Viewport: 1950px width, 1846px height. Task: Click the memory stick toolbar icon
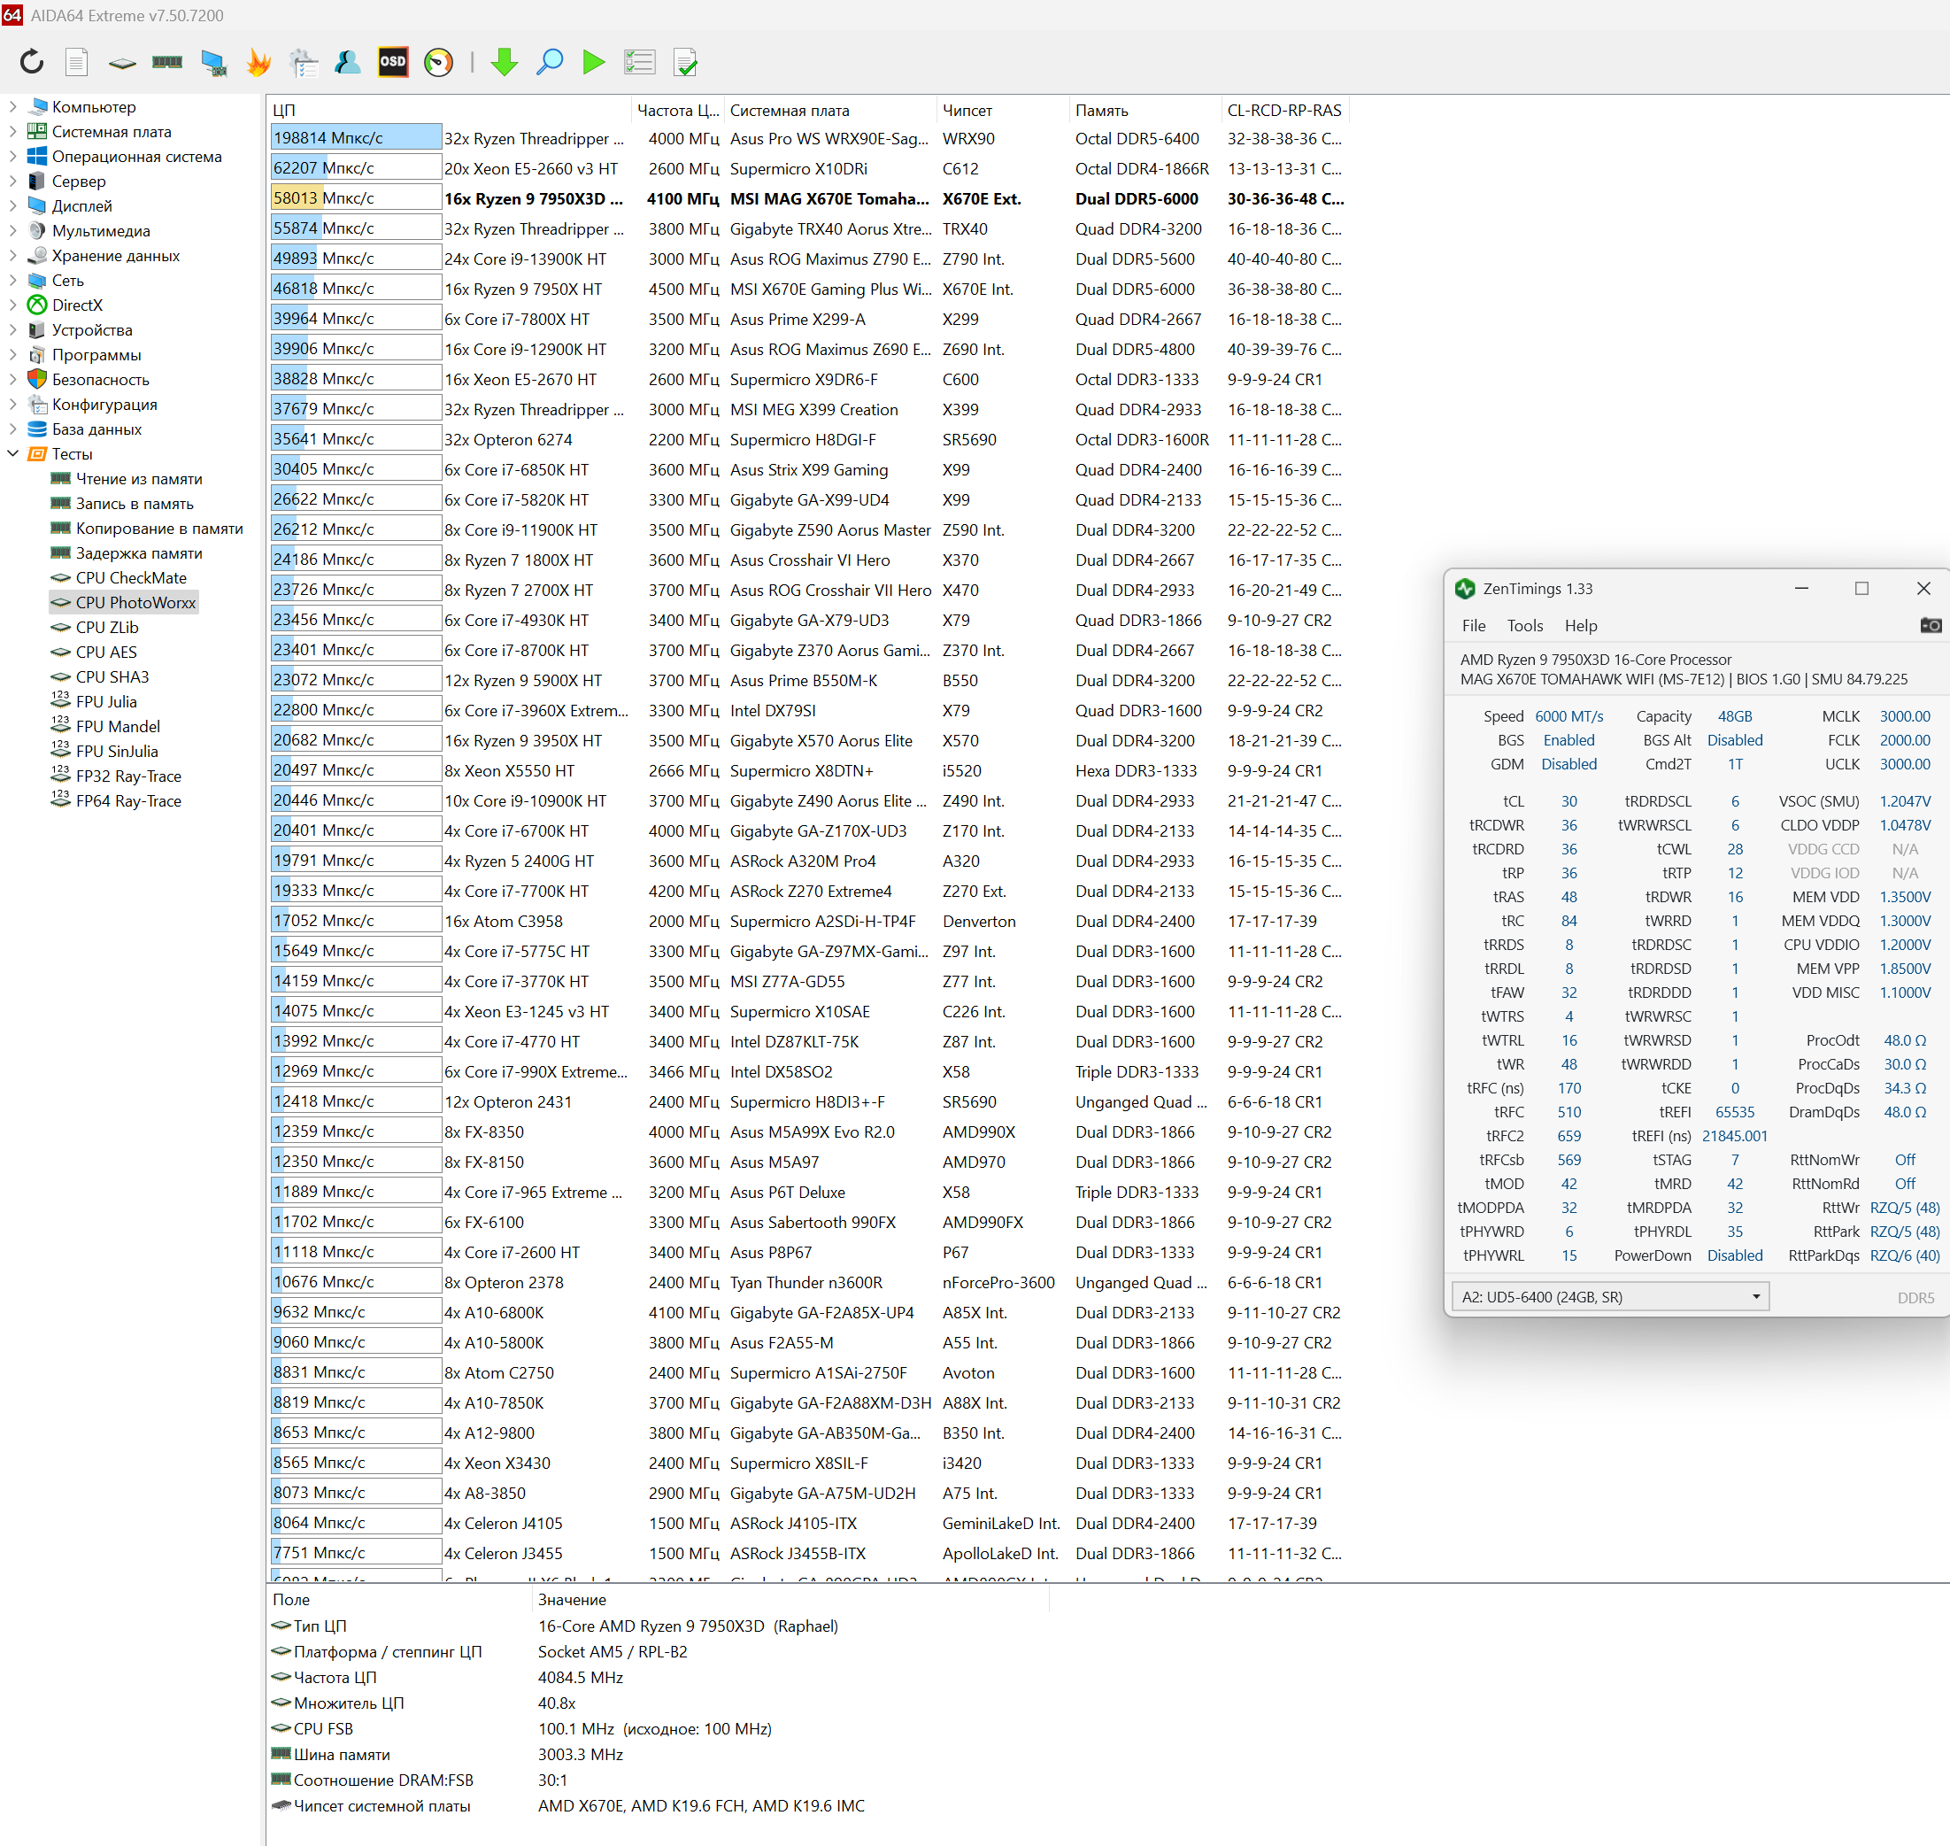coord(167,62)
